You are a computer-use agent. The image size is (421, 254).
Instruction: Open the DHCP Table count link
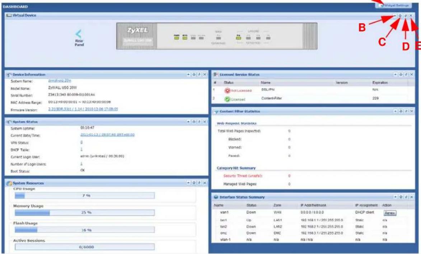click(x=81, y=149)
